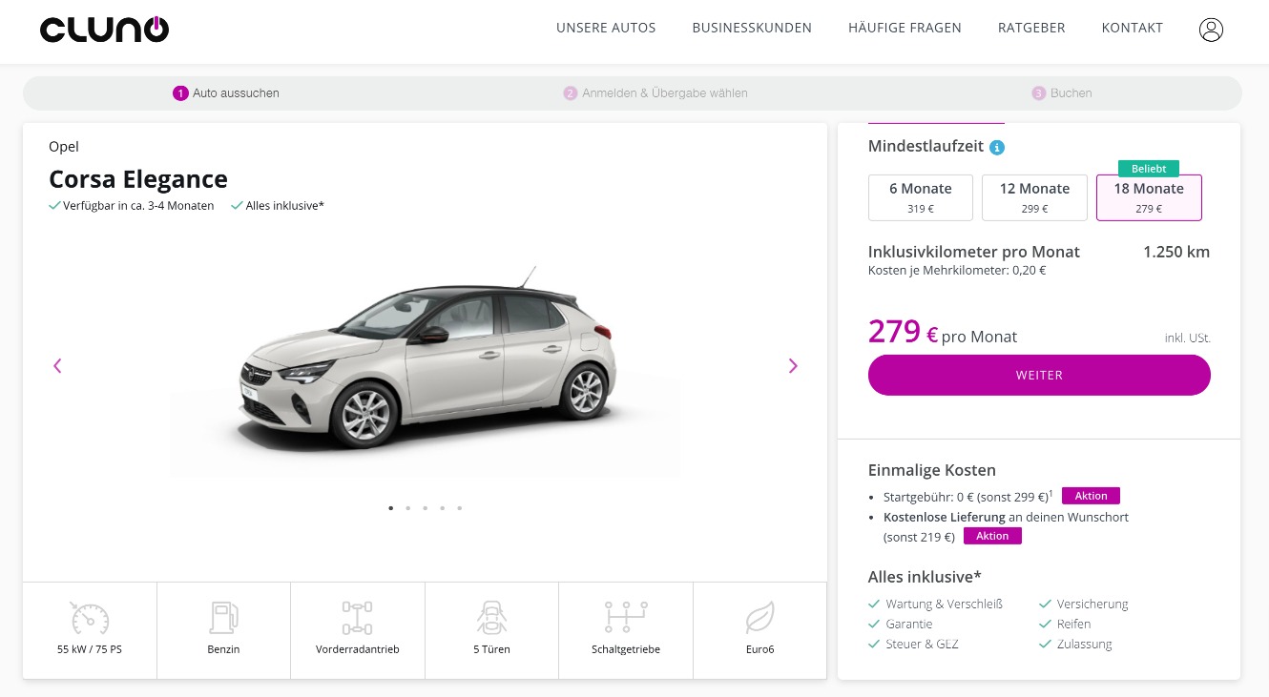Click step 2 circle Anmelden & Übergabe
The width and height of the screenshot is (1269, 697).
pos(571,93)
